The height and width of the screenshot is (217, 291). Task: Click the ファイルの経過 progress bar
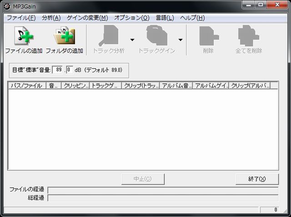click(163, 190)
